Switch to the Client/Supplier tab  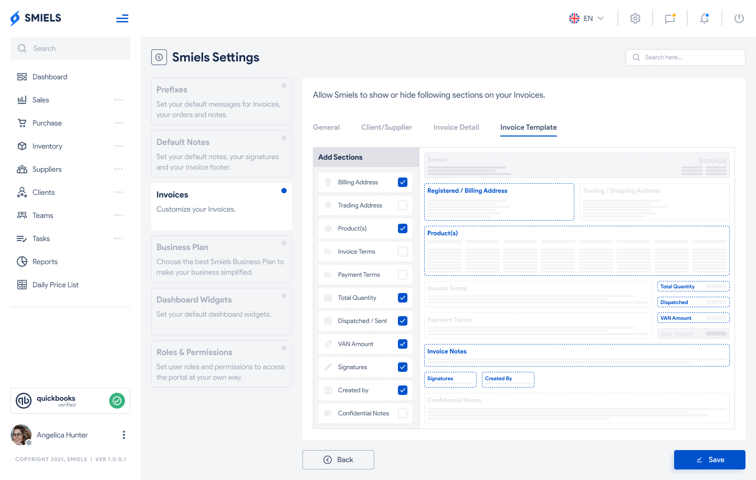tap(386, 127)
